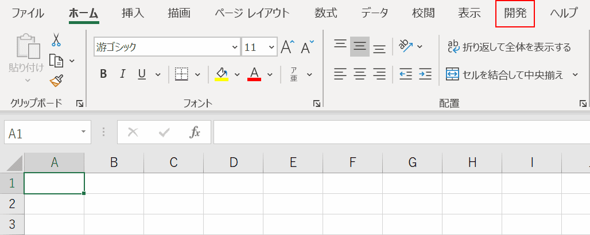The image size is (590, 235).
Task: Click the Increase Font Size icon
Action: pyautogui.click(x=288, y=47)
